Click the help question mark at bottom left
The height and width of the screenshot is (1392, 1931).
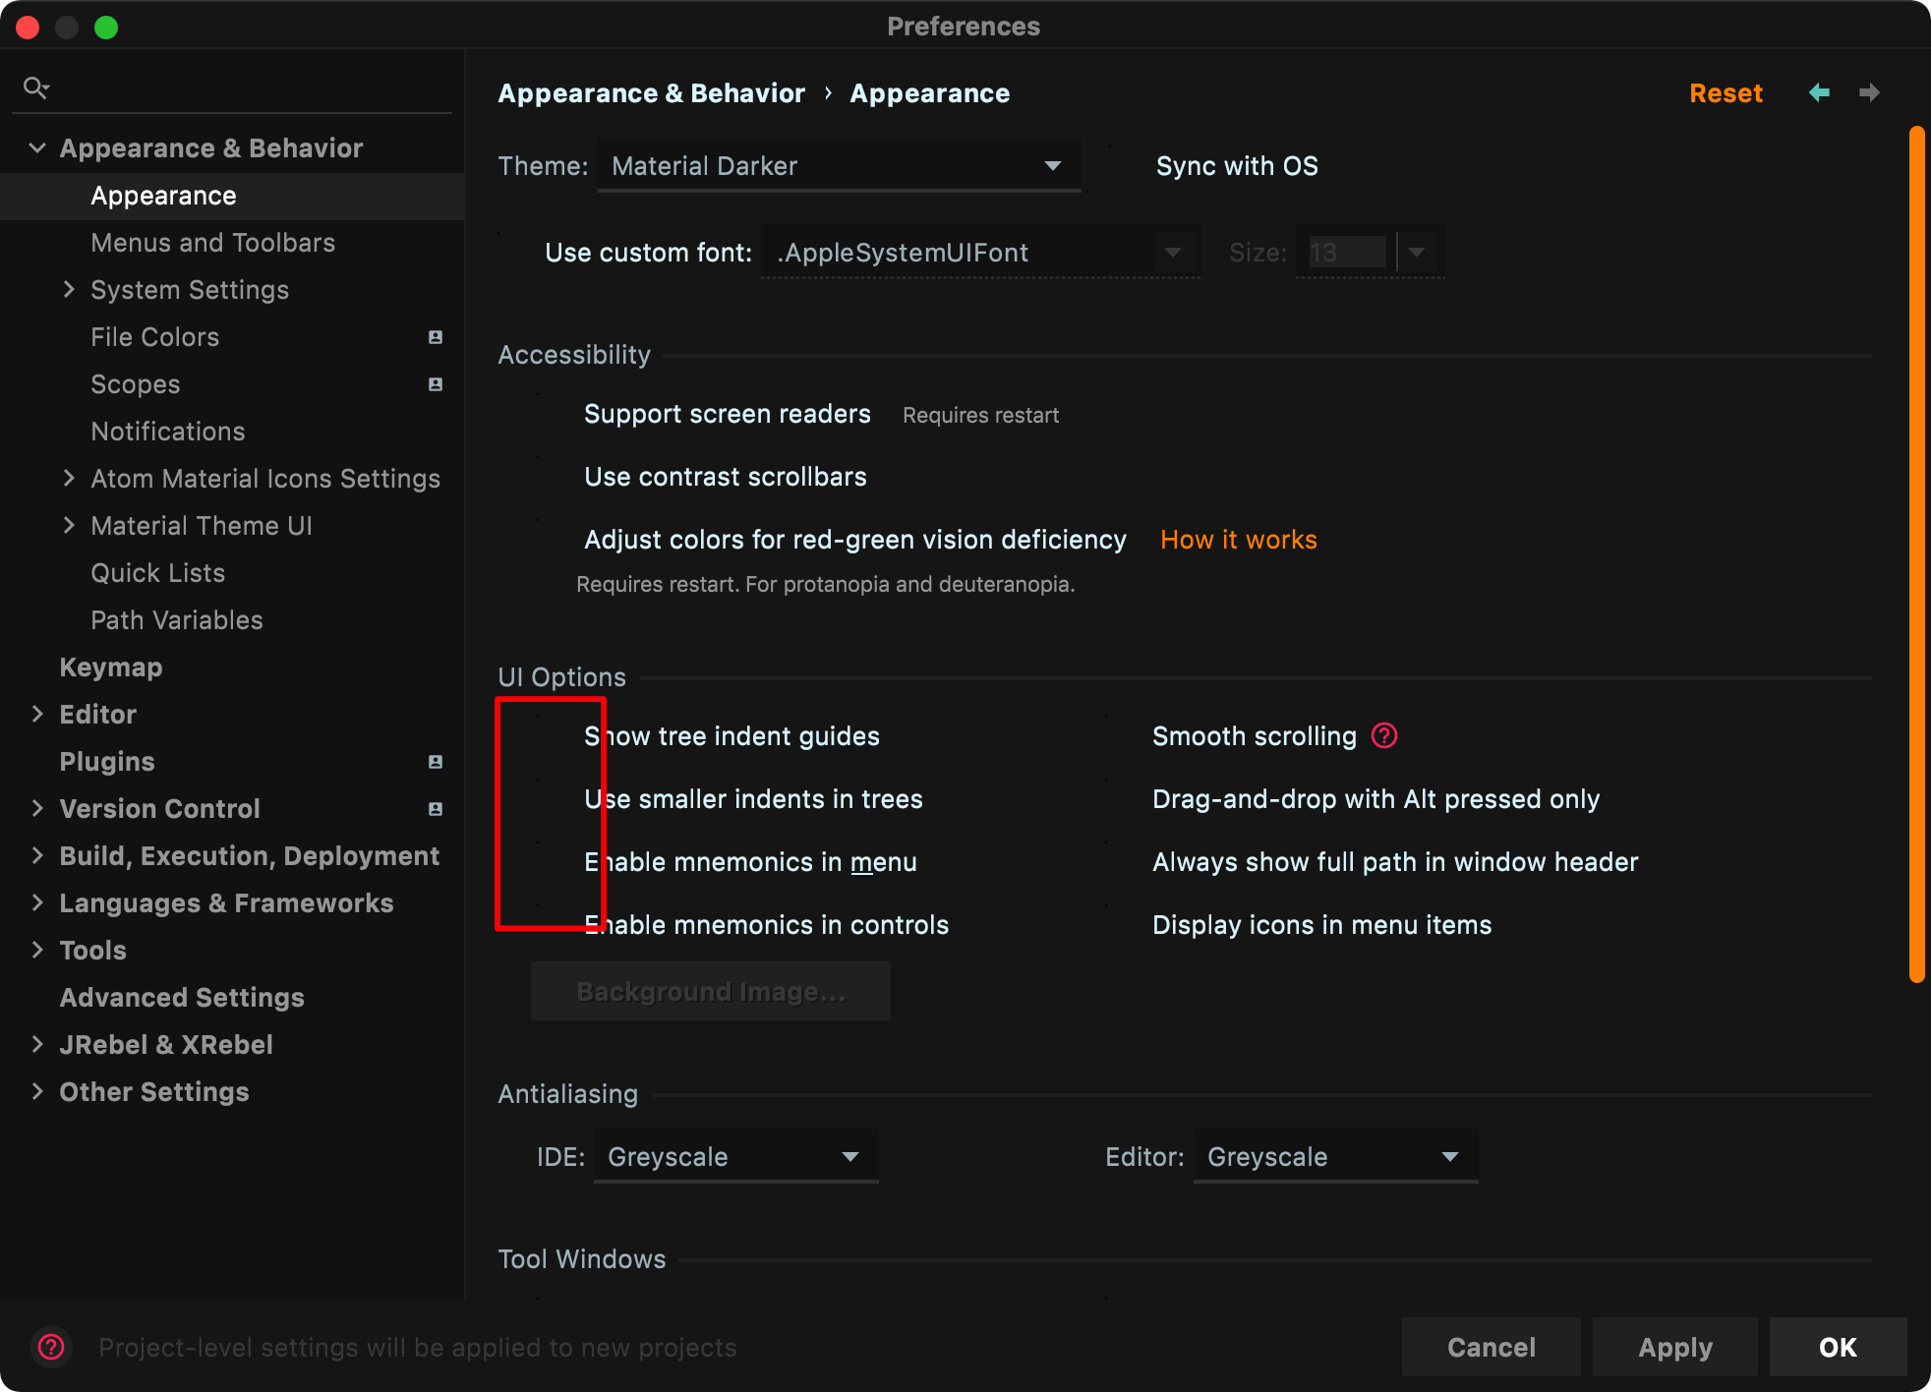[51, 1348]
